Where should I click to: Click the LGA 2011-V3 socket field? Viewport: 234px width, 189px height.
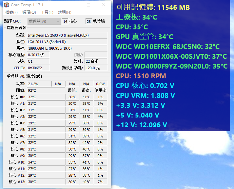[67, 42]
